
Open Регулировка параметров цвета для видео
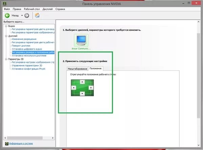point(33,29)
